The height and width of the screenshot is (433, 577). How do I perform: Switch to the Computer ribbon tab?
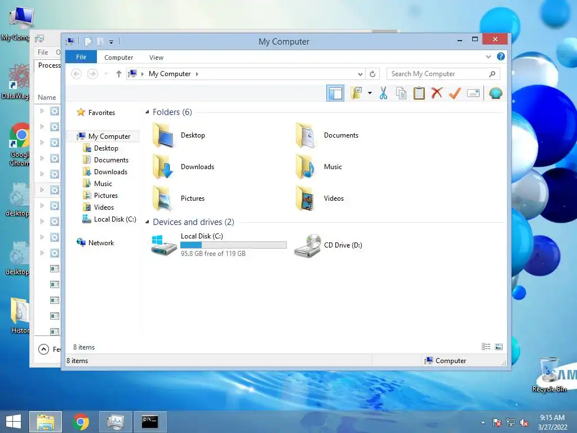point(118,58)
